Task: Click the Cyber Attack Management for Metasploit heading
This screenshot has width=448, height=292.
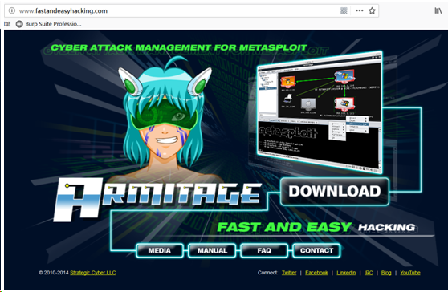Action: point(179,47)
